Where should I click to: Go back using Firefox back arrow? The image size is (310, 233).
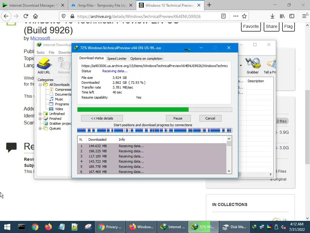pos(6,16)
